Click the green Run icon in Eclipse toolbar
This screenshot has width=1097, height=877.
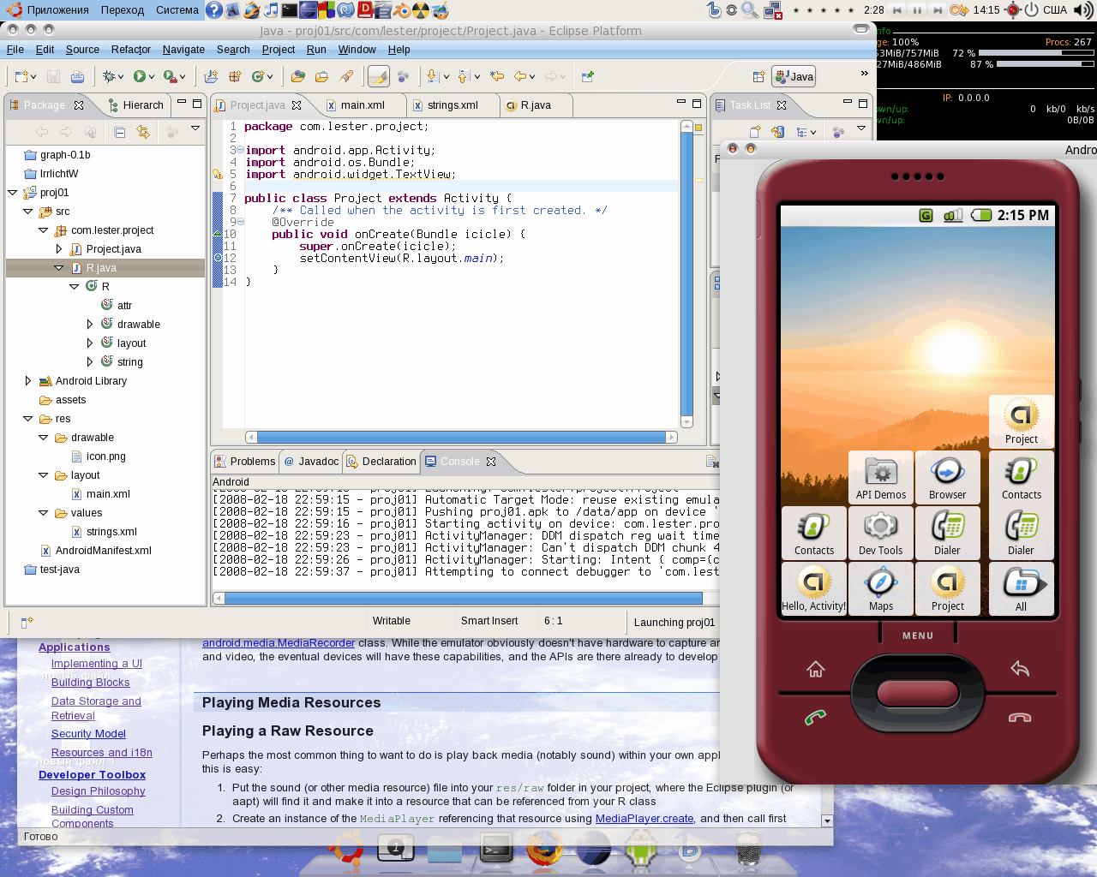click(x=140, y=76)
